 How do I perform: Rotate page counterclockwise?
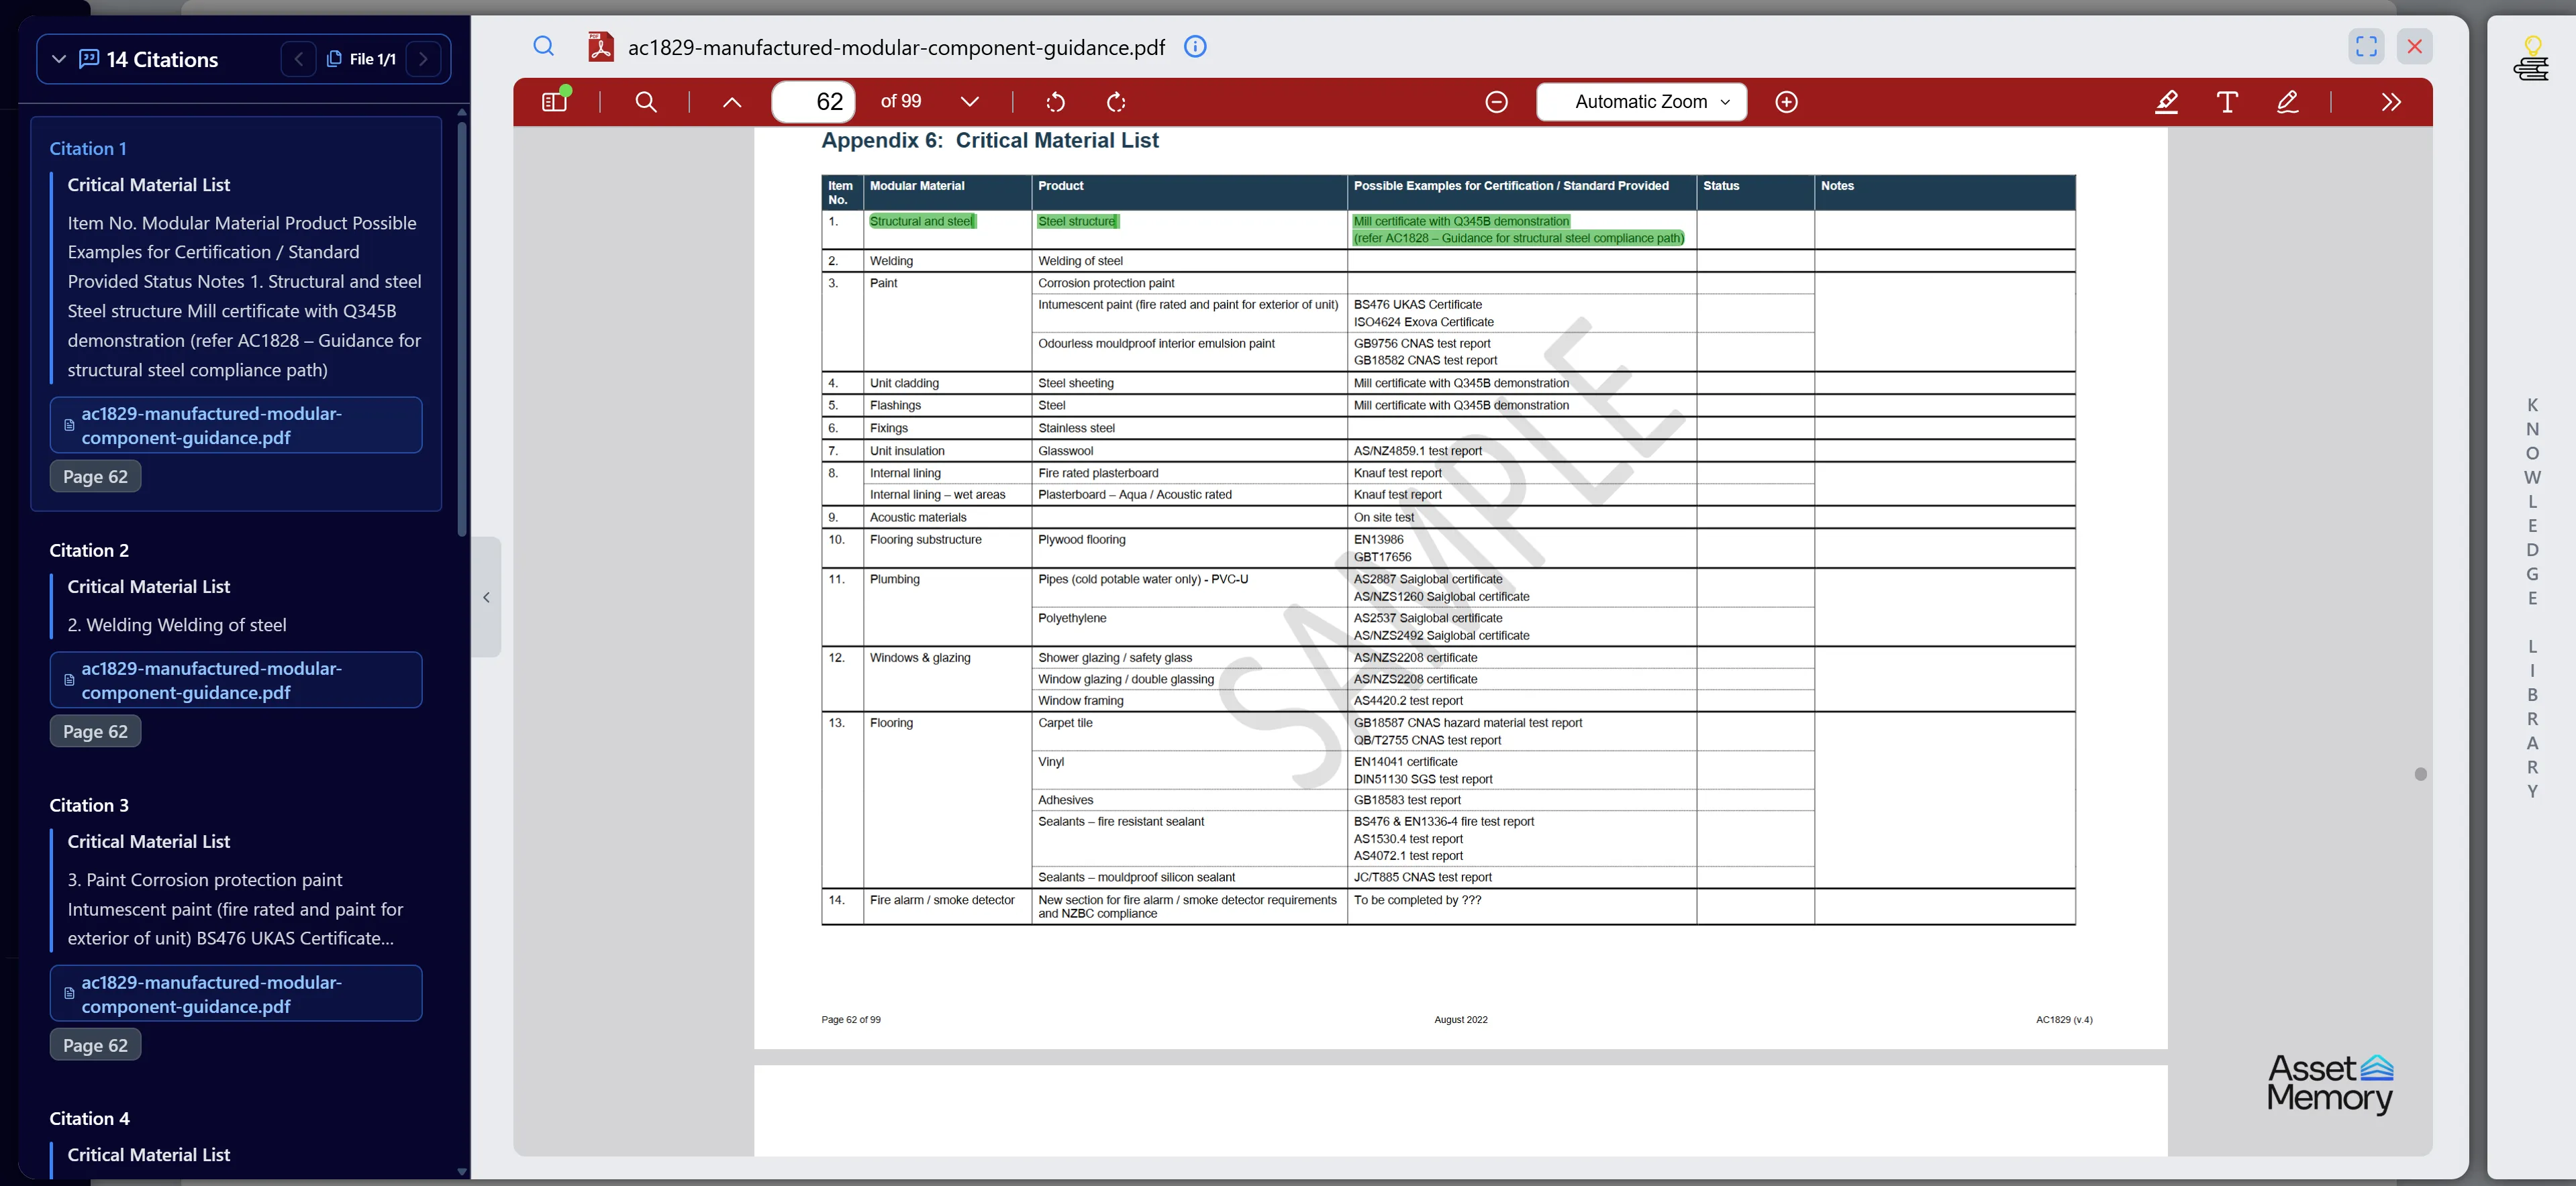pyautogui.click(x=1055, y=102)
